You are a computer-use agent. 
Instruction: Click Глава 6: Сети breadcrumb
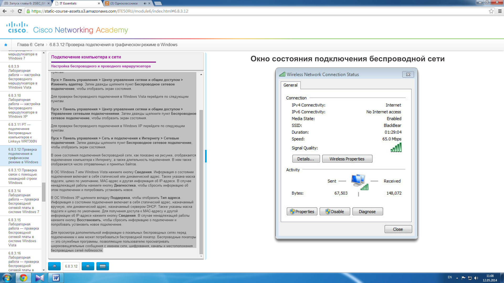coord(30,45)
